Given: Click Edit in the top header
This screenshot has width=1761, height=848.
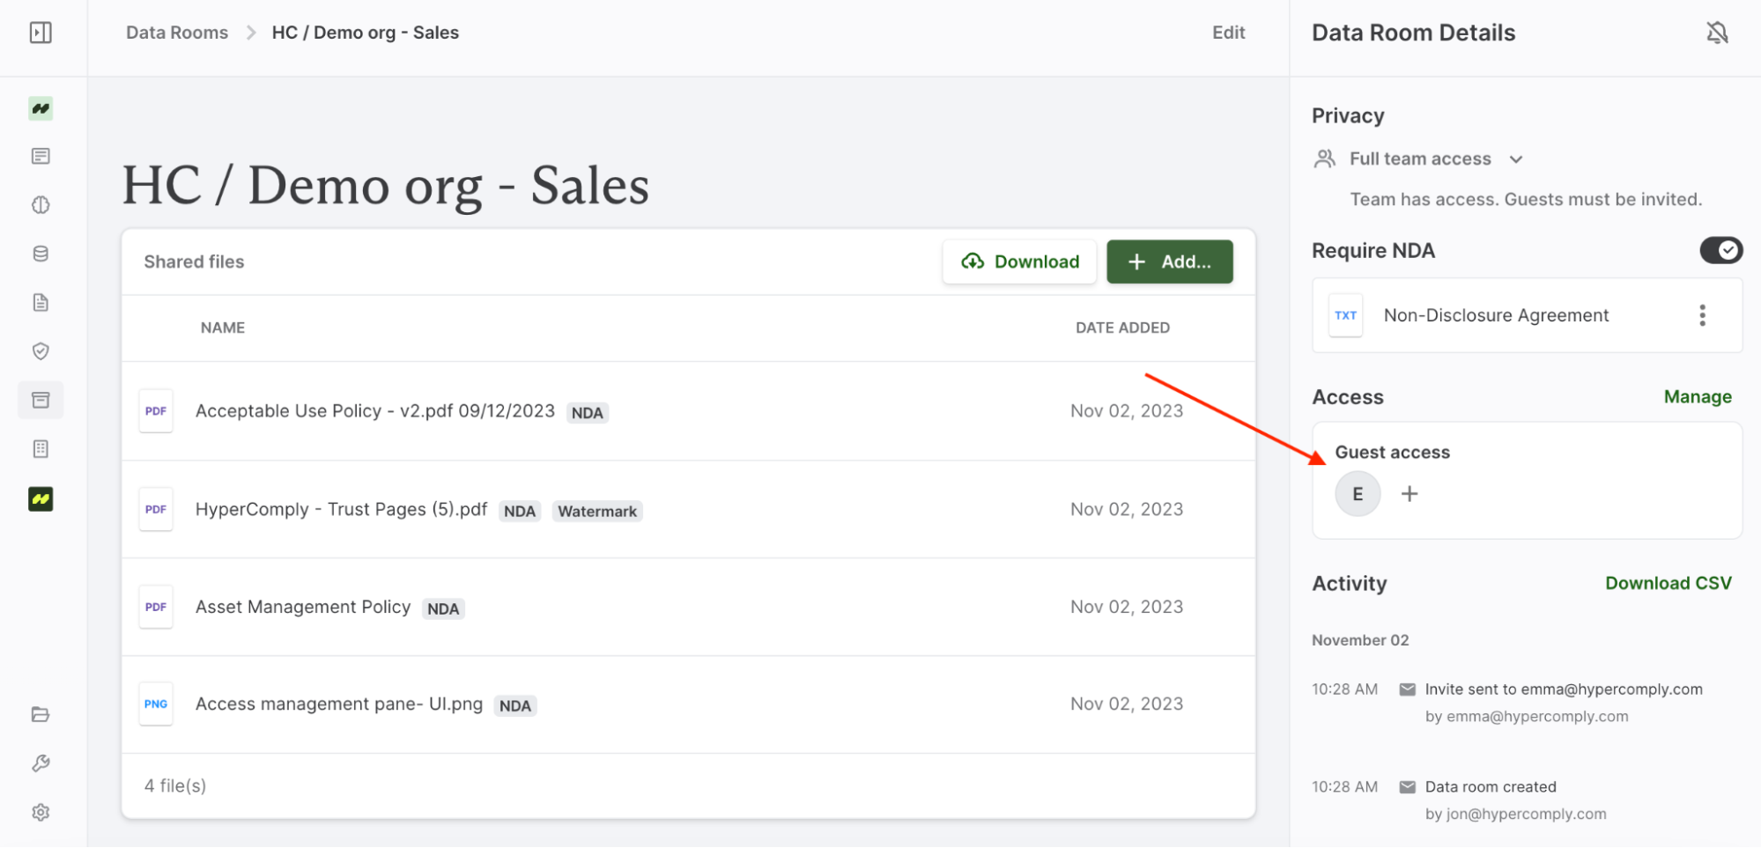Looking at the screenshot, I should coord(1228,33).
